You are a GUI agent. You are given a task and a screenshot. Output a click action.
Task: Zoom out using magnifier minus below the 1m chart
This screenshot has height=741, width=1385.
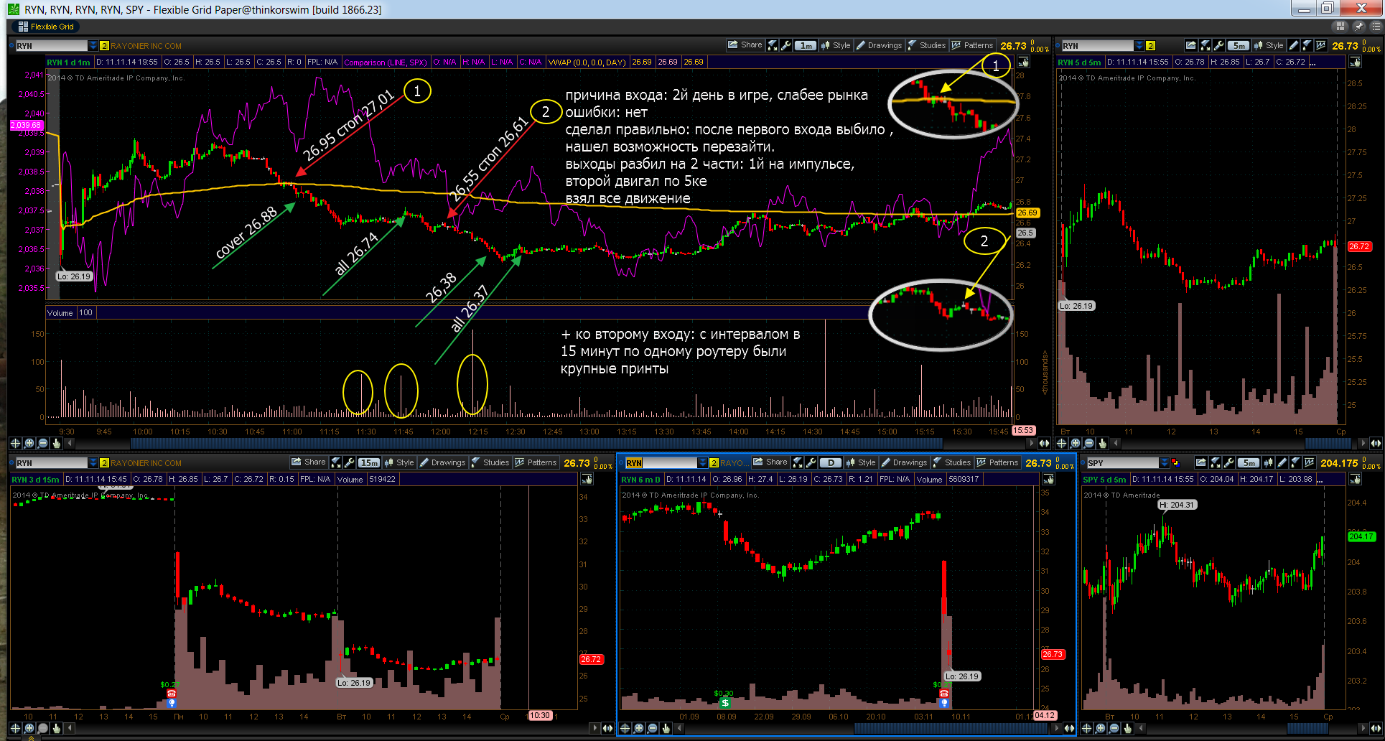tap(42, 443)
